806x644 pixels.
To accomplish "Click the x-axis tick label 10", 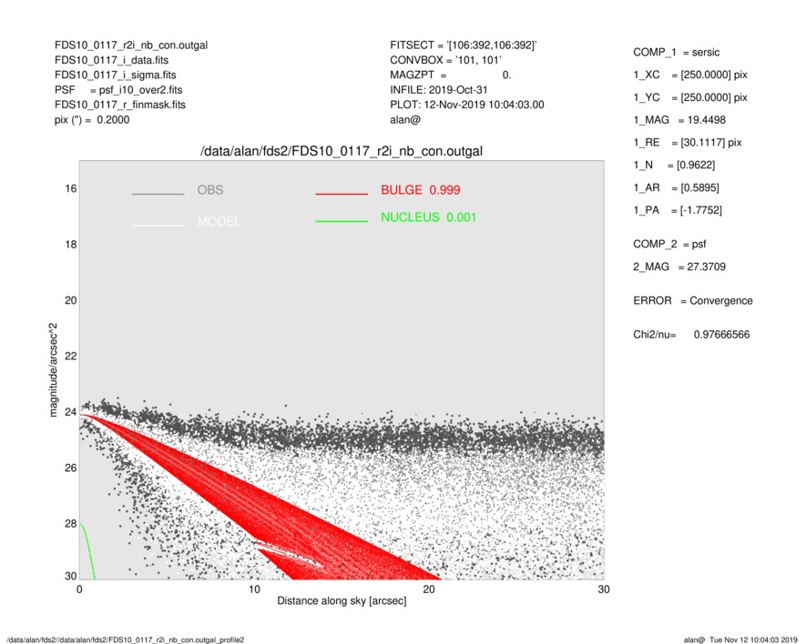I will point(254,589).
